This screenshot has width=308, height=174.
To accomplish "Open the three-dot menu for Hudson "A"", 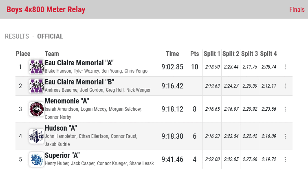I will pos(285,136).
